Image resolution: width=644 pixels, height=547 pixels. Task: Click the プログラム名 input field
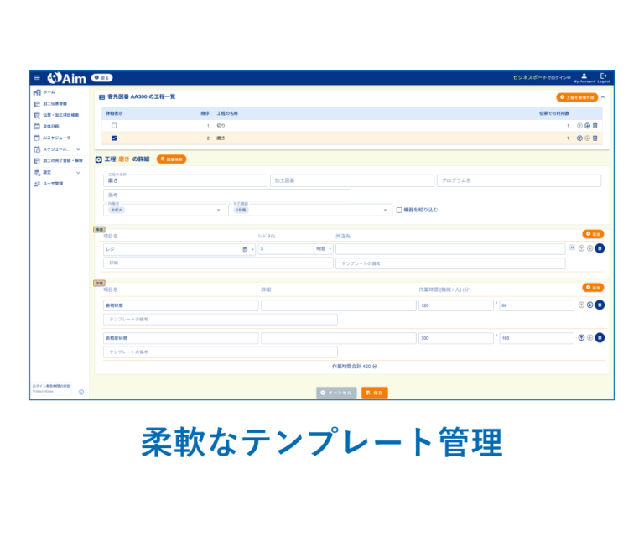point(518,180)
